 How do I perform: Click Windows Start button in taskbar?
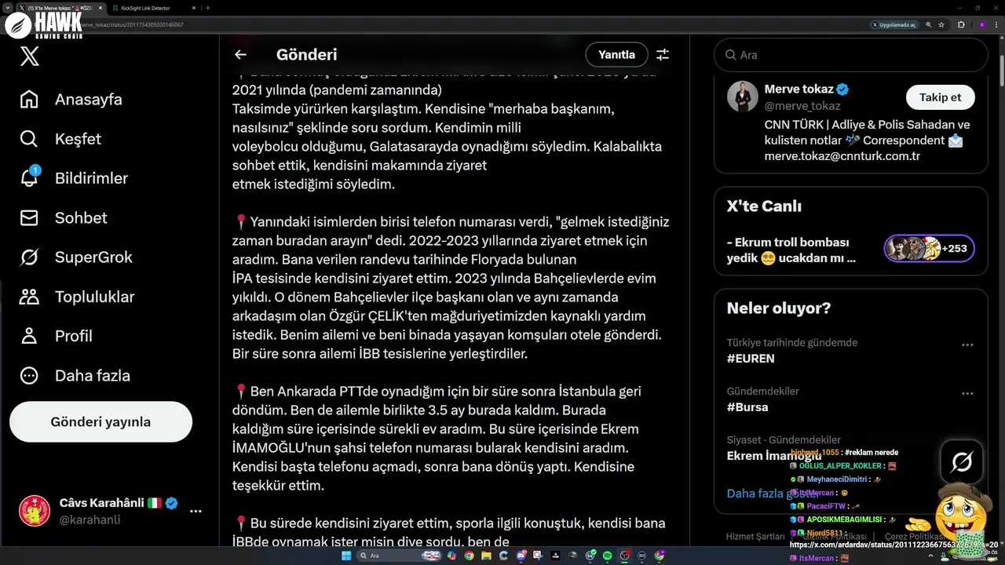click(x=345, y=556)
